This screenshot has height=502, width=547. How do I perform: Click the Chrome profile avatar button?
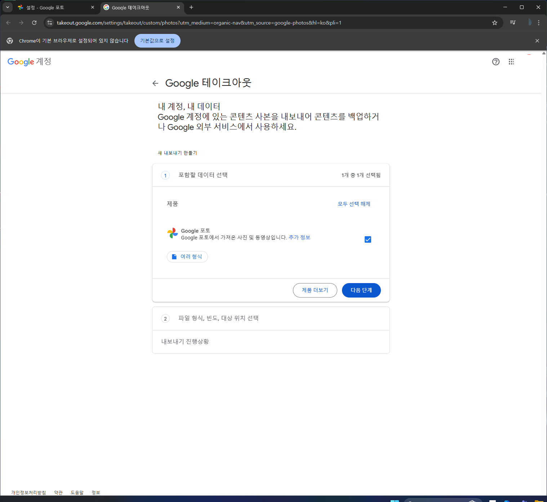(x=529, y=23)
